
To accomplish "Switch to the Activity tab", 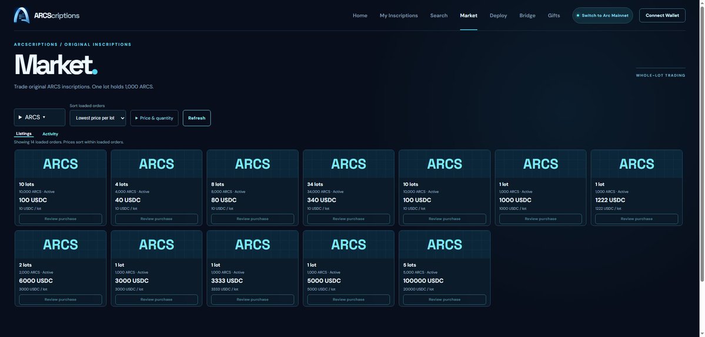I will [x=50, y=134].
